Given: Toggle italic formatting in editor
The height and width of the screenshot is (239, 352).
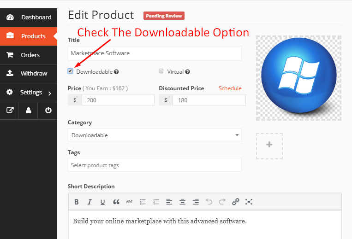Looking at the screenshot, I should (x=89, y=202).
